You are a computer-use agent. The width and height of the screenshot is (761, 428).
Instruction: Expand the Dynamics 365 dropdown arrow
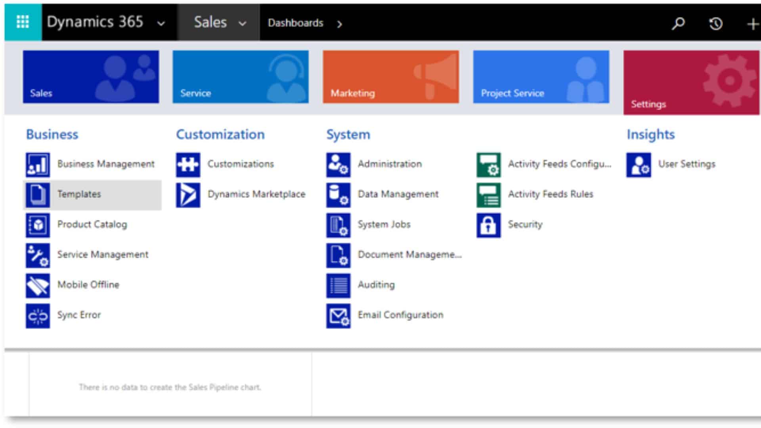(161, 23)
